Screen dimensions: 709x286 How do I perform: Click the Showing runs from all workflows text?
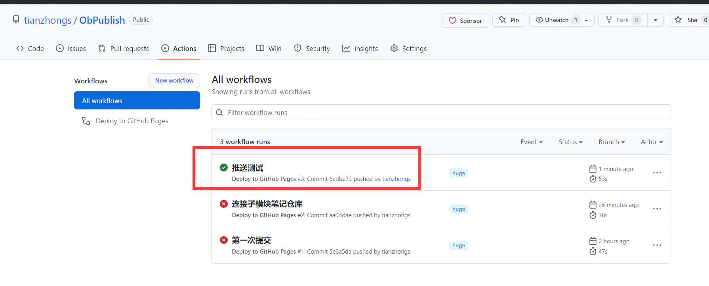tap(261, 92)
